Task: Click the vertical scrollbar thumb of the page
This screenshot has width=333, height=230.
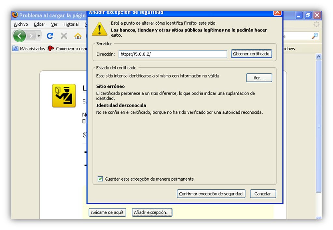Action: 318,126
